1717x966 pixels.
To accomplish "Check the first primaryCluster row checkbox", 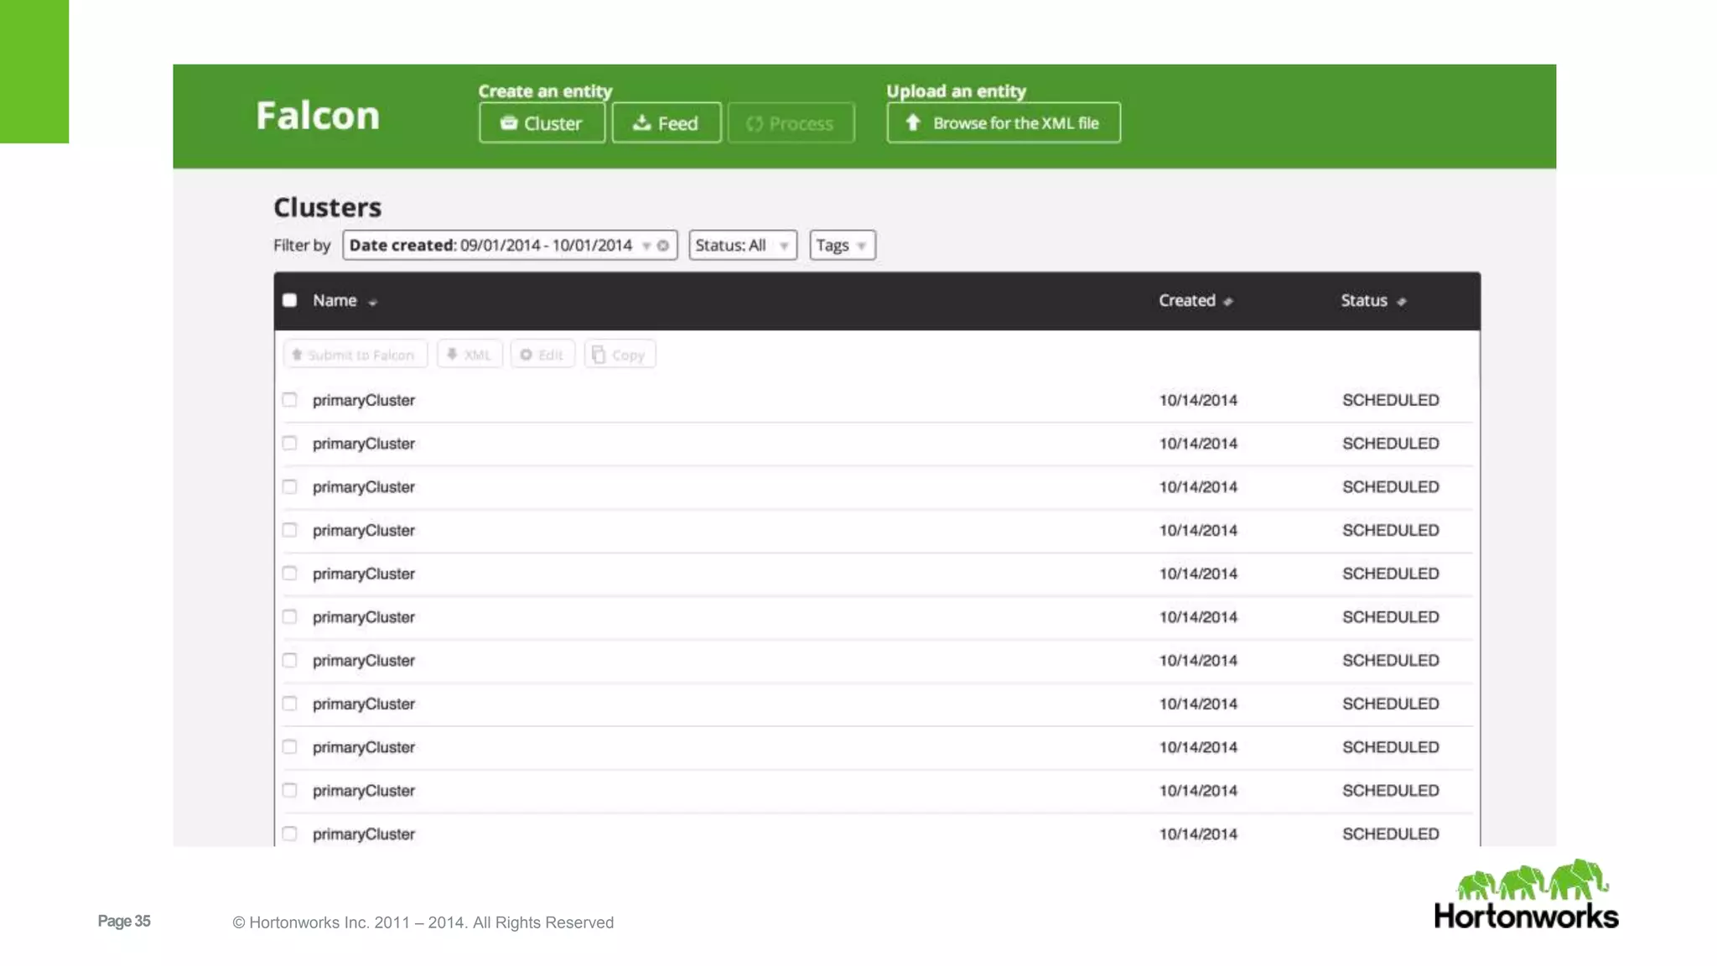I will 290,400.
